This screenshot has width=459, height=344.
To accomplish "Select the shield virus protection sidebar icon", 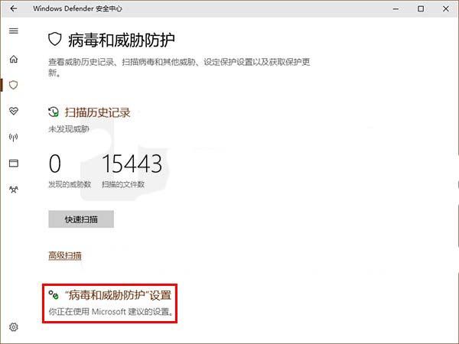I will (14, 85).
